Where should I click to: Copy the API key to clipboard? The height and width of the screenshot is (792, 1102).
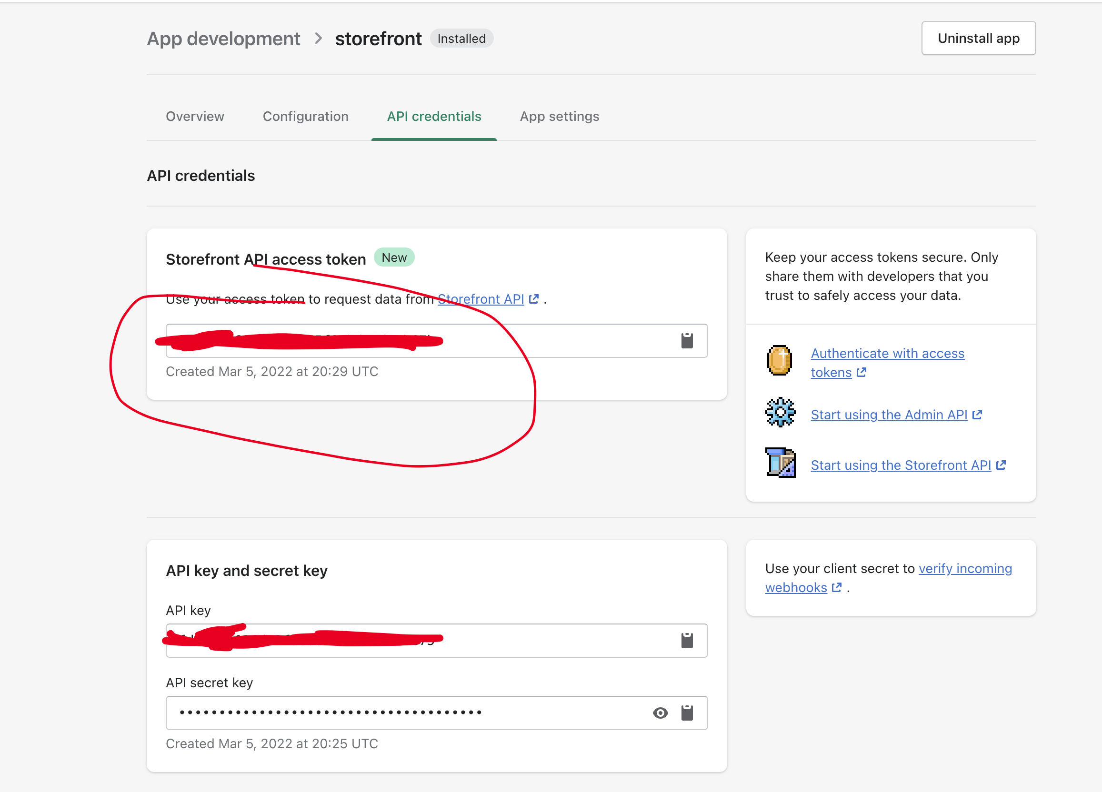pos(687,640)
